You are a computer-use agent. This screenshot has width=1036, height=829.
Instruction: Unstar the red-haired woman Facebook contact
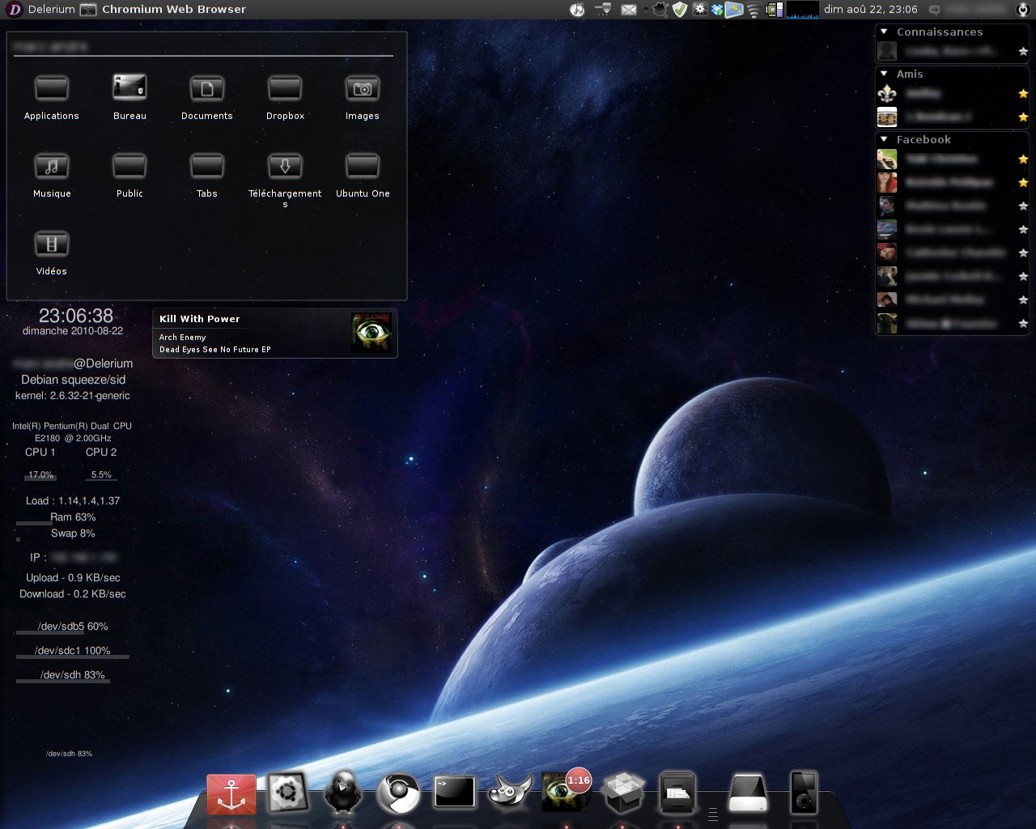point(1023,183)
